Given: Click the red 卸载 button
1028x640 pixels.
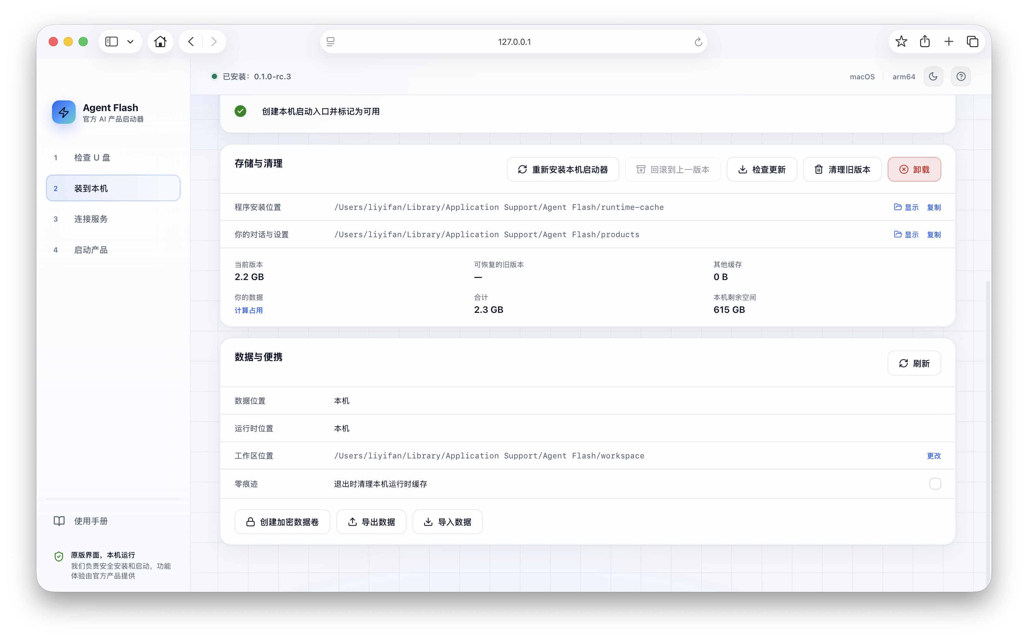Looking at the screenshot, I should click(x=914, y=169).
